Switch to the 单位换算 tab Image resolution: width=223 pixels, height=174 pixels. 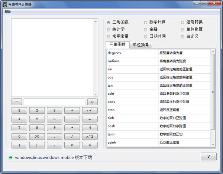(141, 45)
